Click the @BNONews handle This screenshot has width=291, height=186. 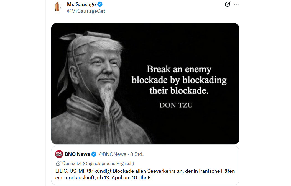pyautogui.click(x=112, y=154)
